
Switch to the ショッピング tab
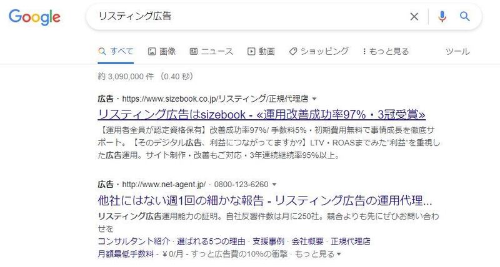click(319, 51)
